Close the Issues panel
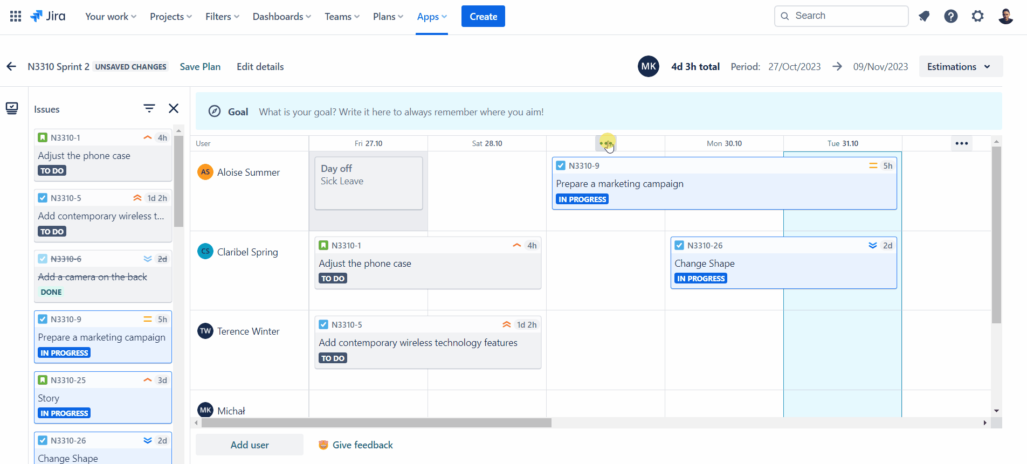 tap(174, 108)
